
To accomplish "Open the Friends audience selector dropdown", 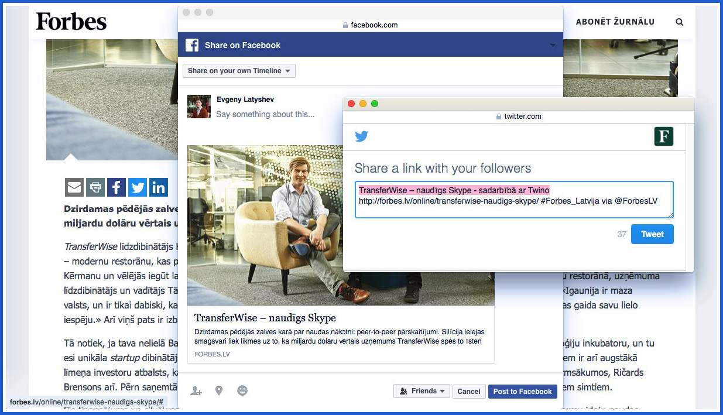I will (422, 391).
